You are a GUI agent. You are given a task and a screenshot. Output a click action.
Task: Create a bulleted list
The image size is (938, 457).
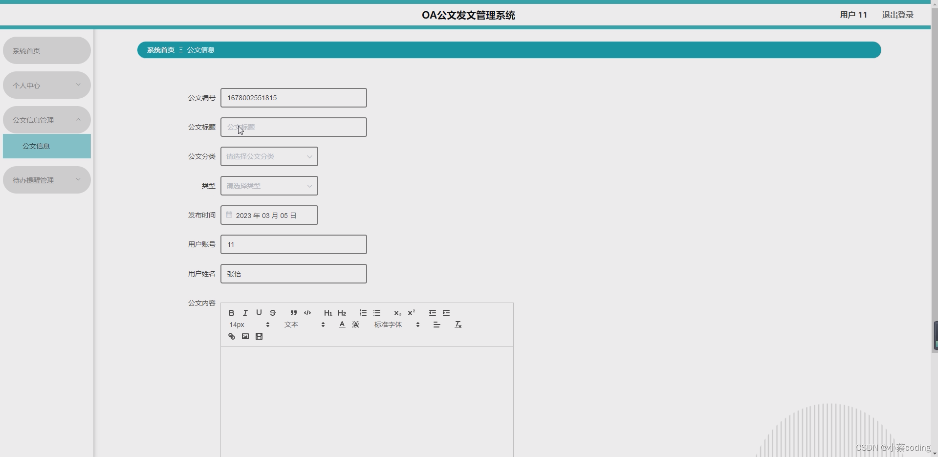(377, 313)
